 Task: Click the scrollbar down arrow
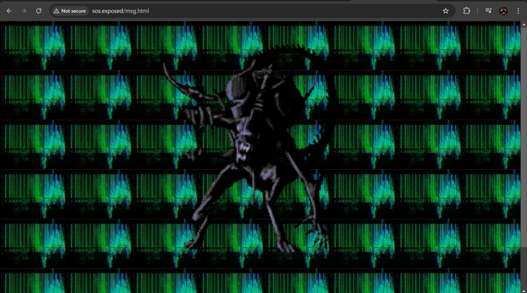[x=523, y=290]
